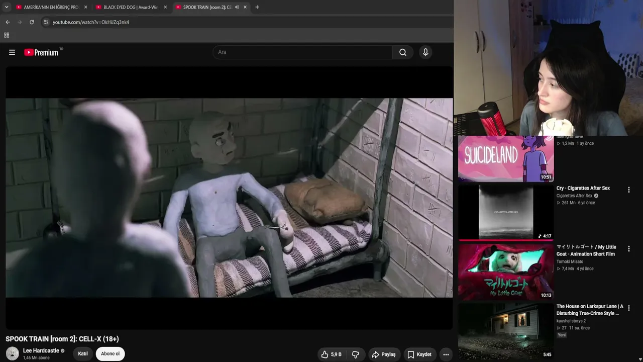Screen dimensions: 643x362
Task: Close the SPOOK TRAIN tab
Action: (245, 7)
